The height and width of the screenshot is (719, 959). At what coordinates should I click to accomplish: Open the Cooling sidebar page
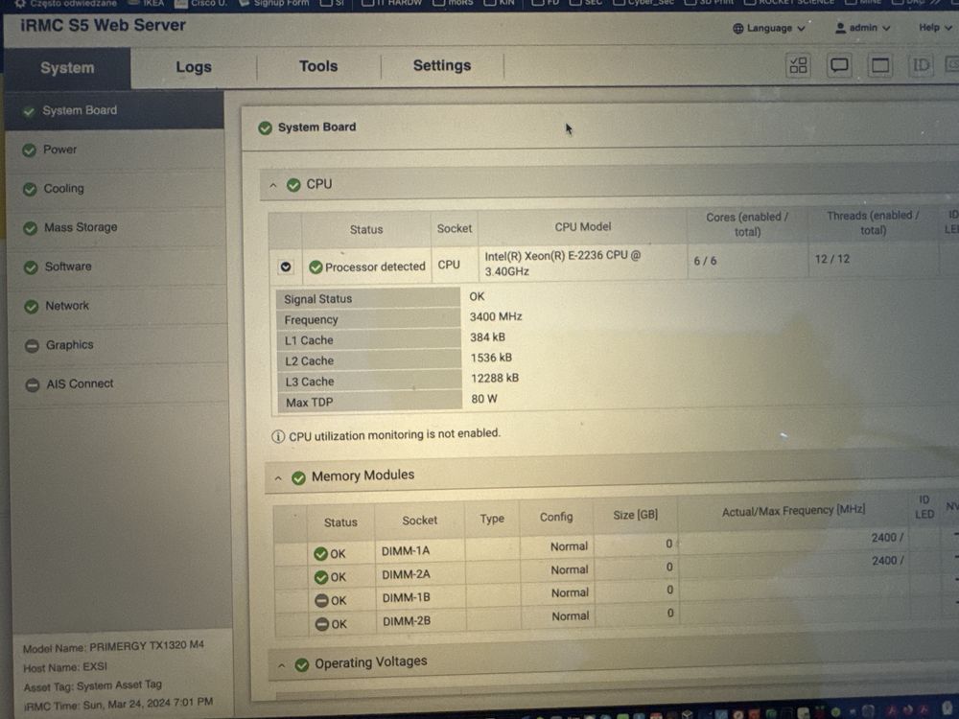point(117,189)
